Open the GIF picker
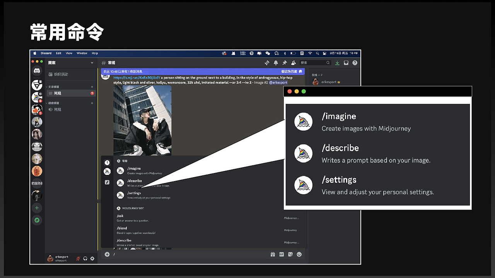 tap(282, 254)
